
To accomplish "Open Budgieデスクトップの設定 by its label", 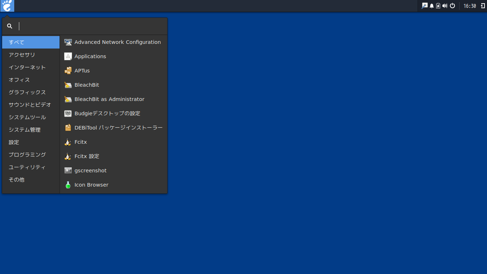I will [x=107, y=113].
